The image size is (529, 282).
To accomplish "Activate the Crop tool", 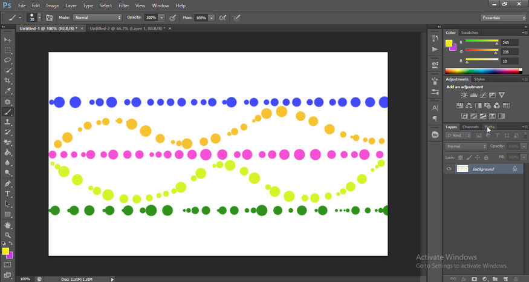I will pyautogui.click(x=8, y=80).
